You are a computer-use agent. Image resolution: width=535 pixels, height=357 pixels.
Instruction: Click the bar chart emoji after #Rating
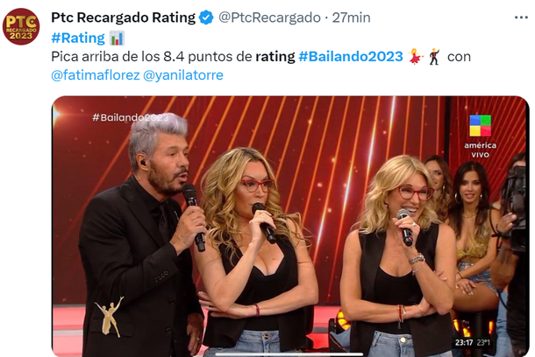click(117, 38)
